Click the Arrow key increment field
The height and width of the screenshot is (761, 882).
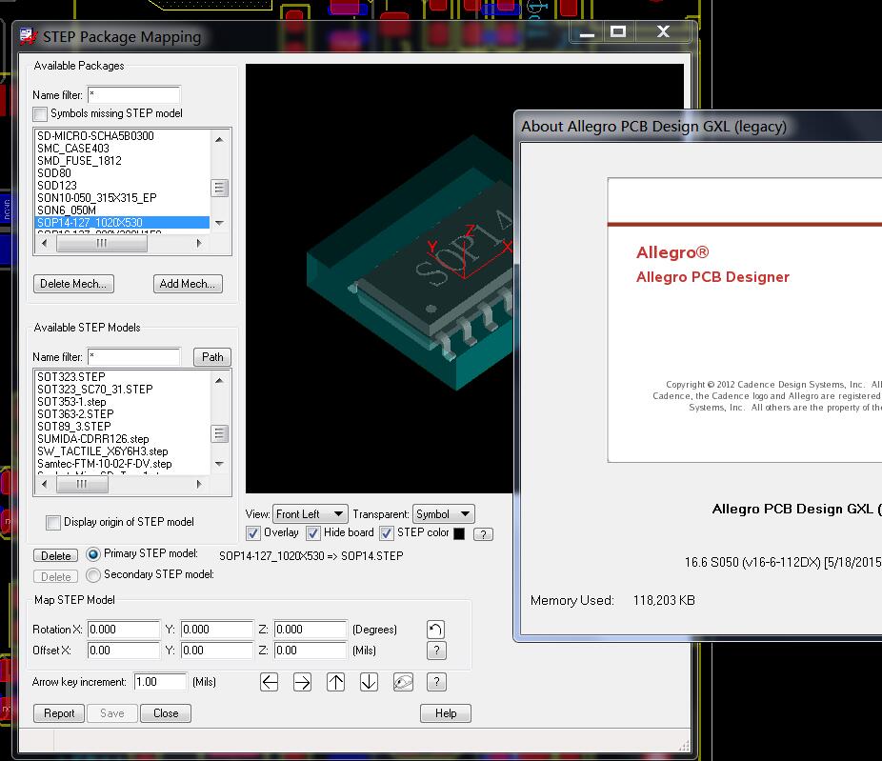tap(160, 682)
